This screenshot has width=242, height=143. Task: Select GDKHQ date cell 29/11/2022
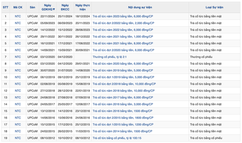pos(48,37)
